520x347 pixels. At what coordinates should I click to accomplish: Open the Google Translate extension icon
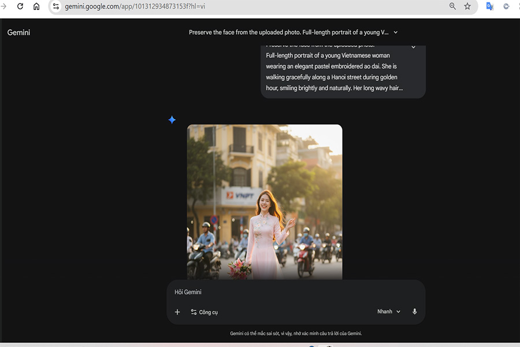click(489, 6)
